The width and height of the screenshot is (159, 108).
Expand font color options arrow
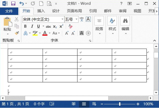[x=50, y=33]
